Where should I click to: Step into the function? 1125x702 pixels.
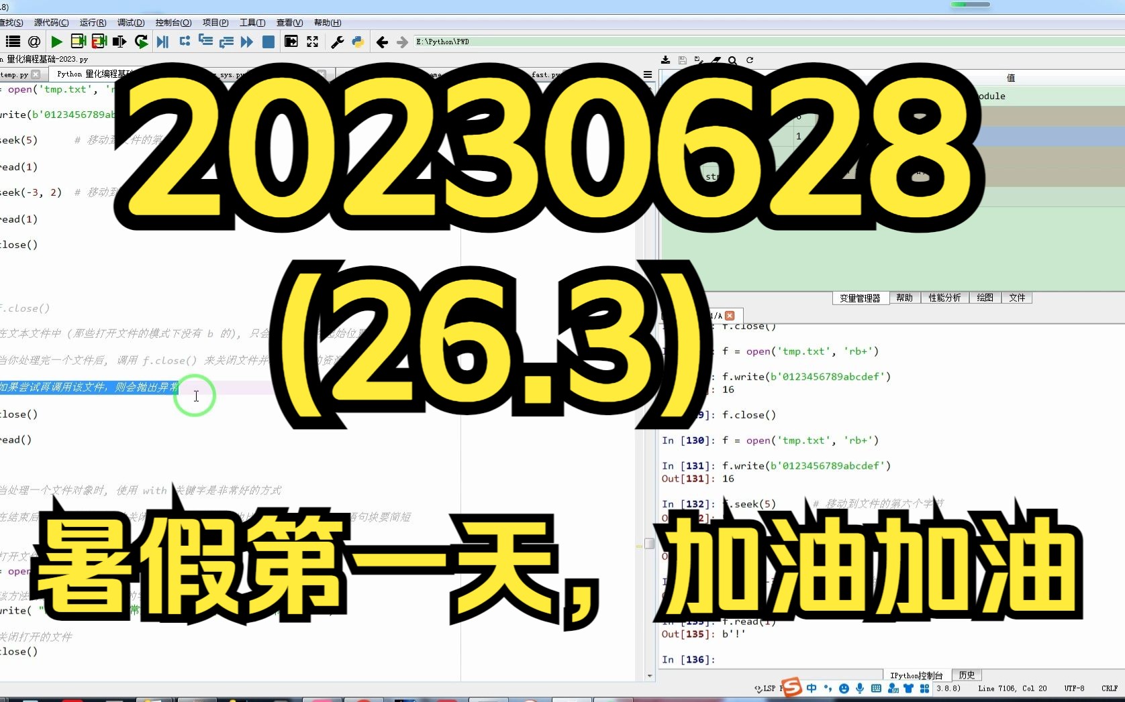205,42
